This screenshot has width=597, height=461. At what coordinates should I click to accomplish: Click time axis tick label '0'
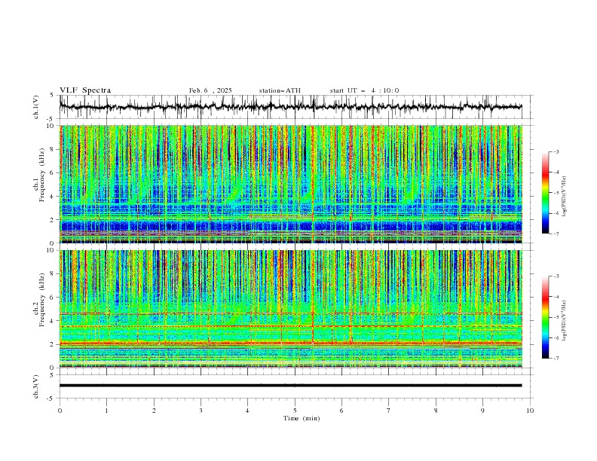point(60,411)
